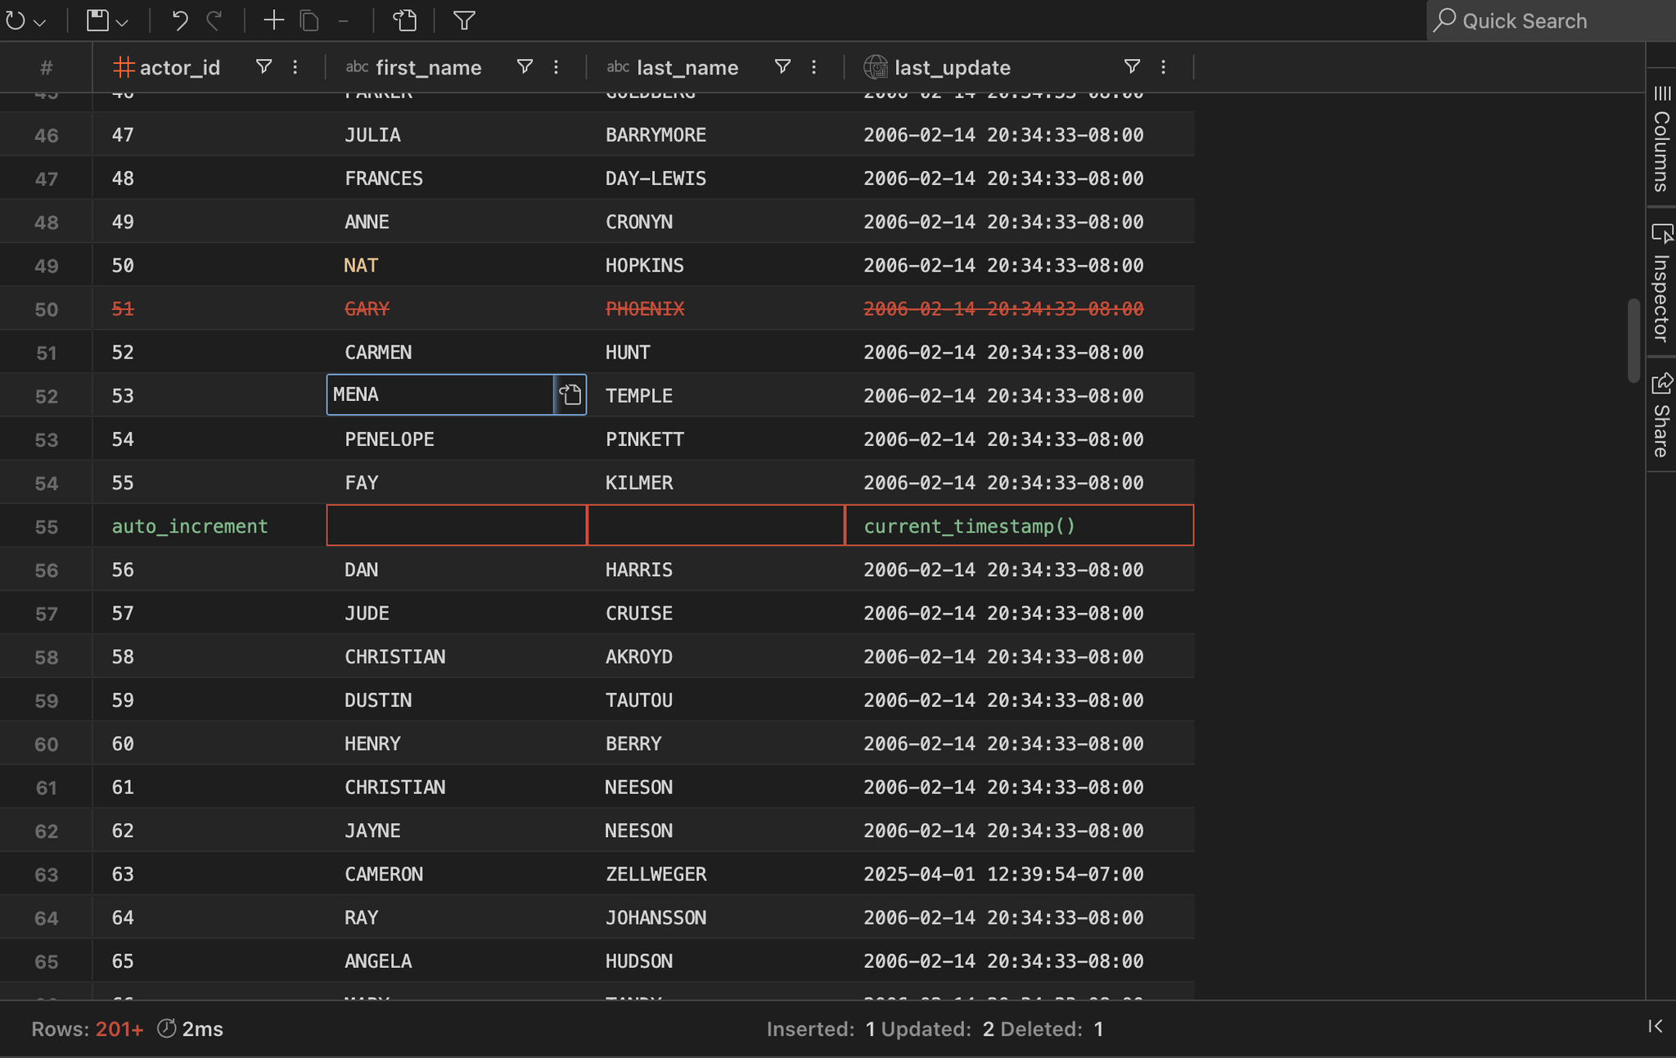Image resolution: width=1676 pixels, height=1058 pixels.
Task: Filter the last_update column
Action: point(1132,66)
